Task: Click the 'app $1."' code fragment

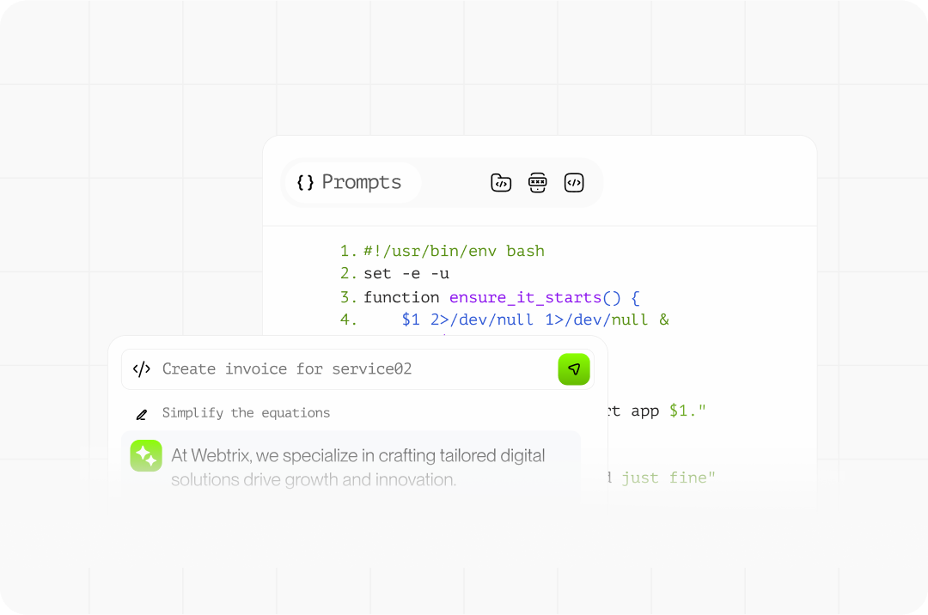Action: (669, 411)
